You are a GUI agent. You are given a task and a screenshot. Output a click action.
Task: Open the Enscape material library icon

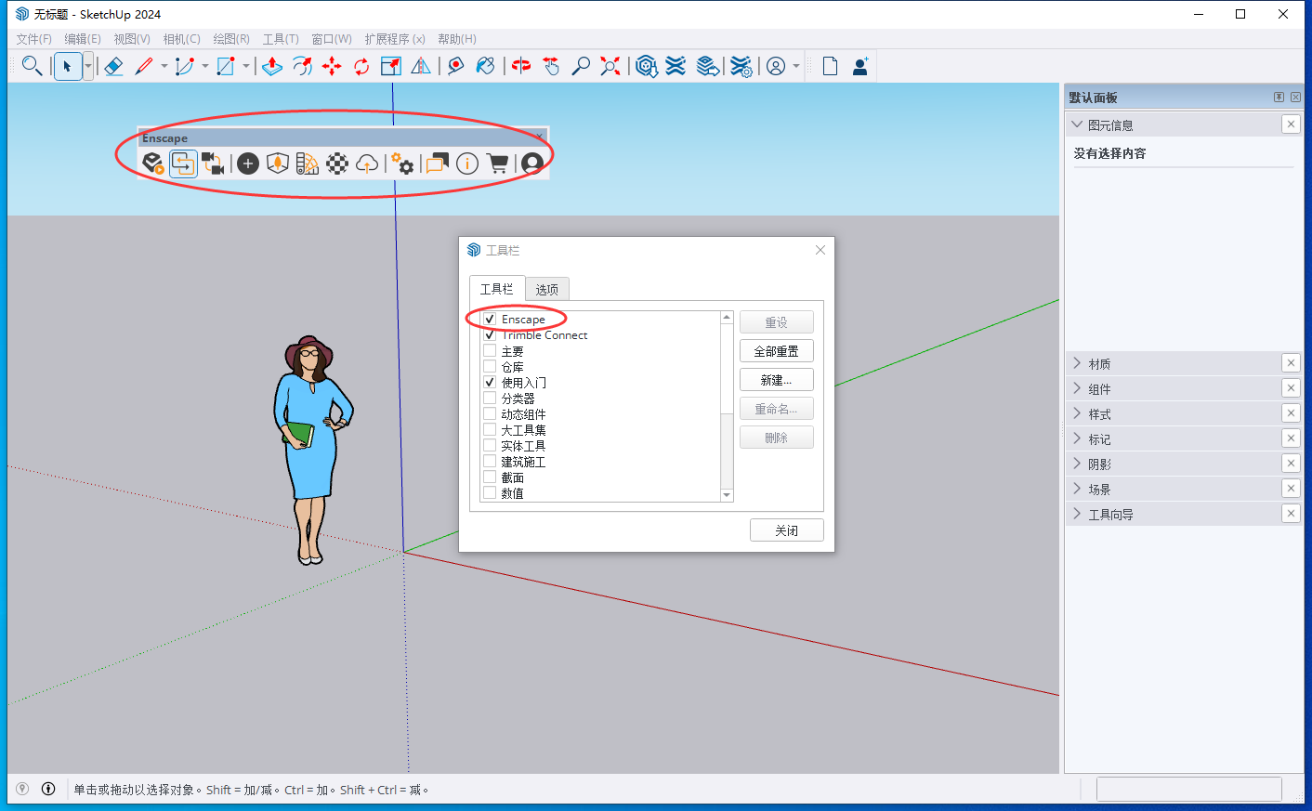308,164
